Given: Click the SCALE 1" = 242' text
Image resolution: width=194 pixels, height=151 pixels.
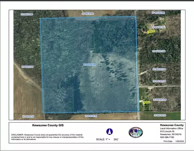Looking at the screenshot, I should click(x=108, y=139).
